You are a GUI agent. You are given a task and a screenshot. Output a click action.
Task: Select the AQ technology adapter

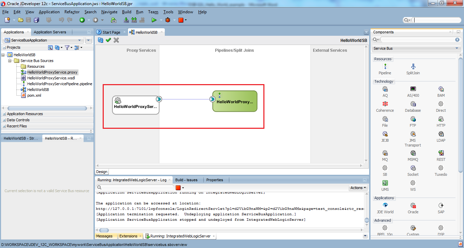click(385, 89)
